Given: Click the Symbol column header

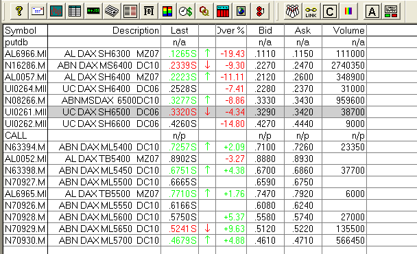Looking at the screenshot, I should click(x=25, y=30).
